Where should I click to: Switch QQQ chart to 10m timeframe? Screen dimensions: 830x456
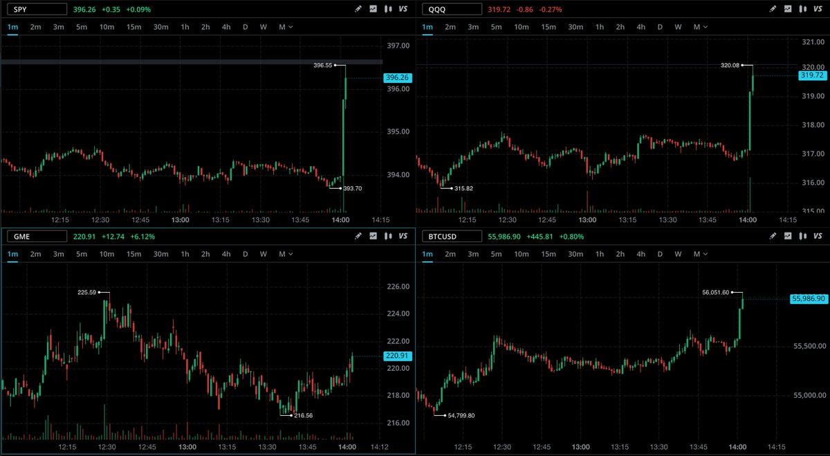point(521,26)
